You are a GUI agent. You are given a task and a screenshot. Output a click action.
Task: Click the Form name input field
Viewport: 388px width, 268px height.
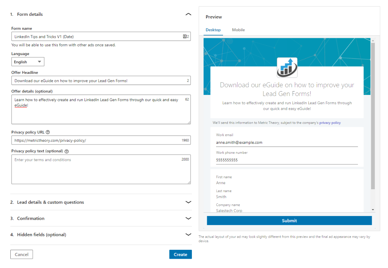(97, 36)
